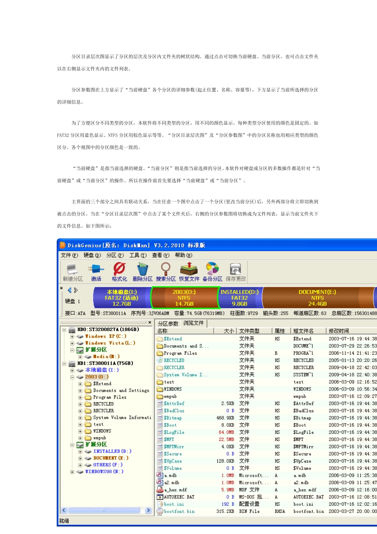Select the Program Files folder in tree
Image resolution: width=377 pixels, height=534 pixels.
[110, 397]
